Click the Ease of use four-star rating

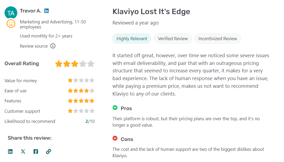(81, 90)
